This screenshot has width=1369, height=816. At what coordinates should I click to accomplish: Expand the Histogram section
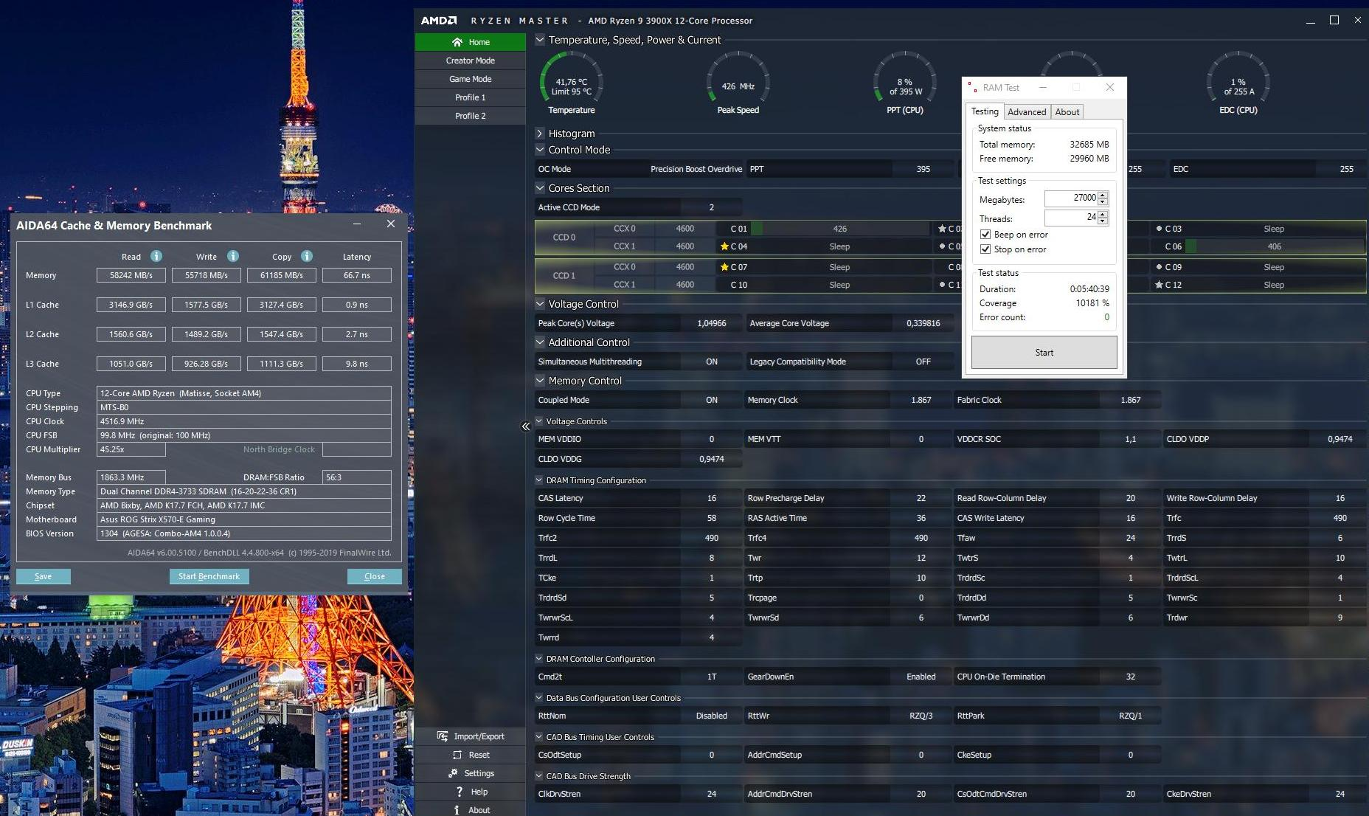point(540,134)
